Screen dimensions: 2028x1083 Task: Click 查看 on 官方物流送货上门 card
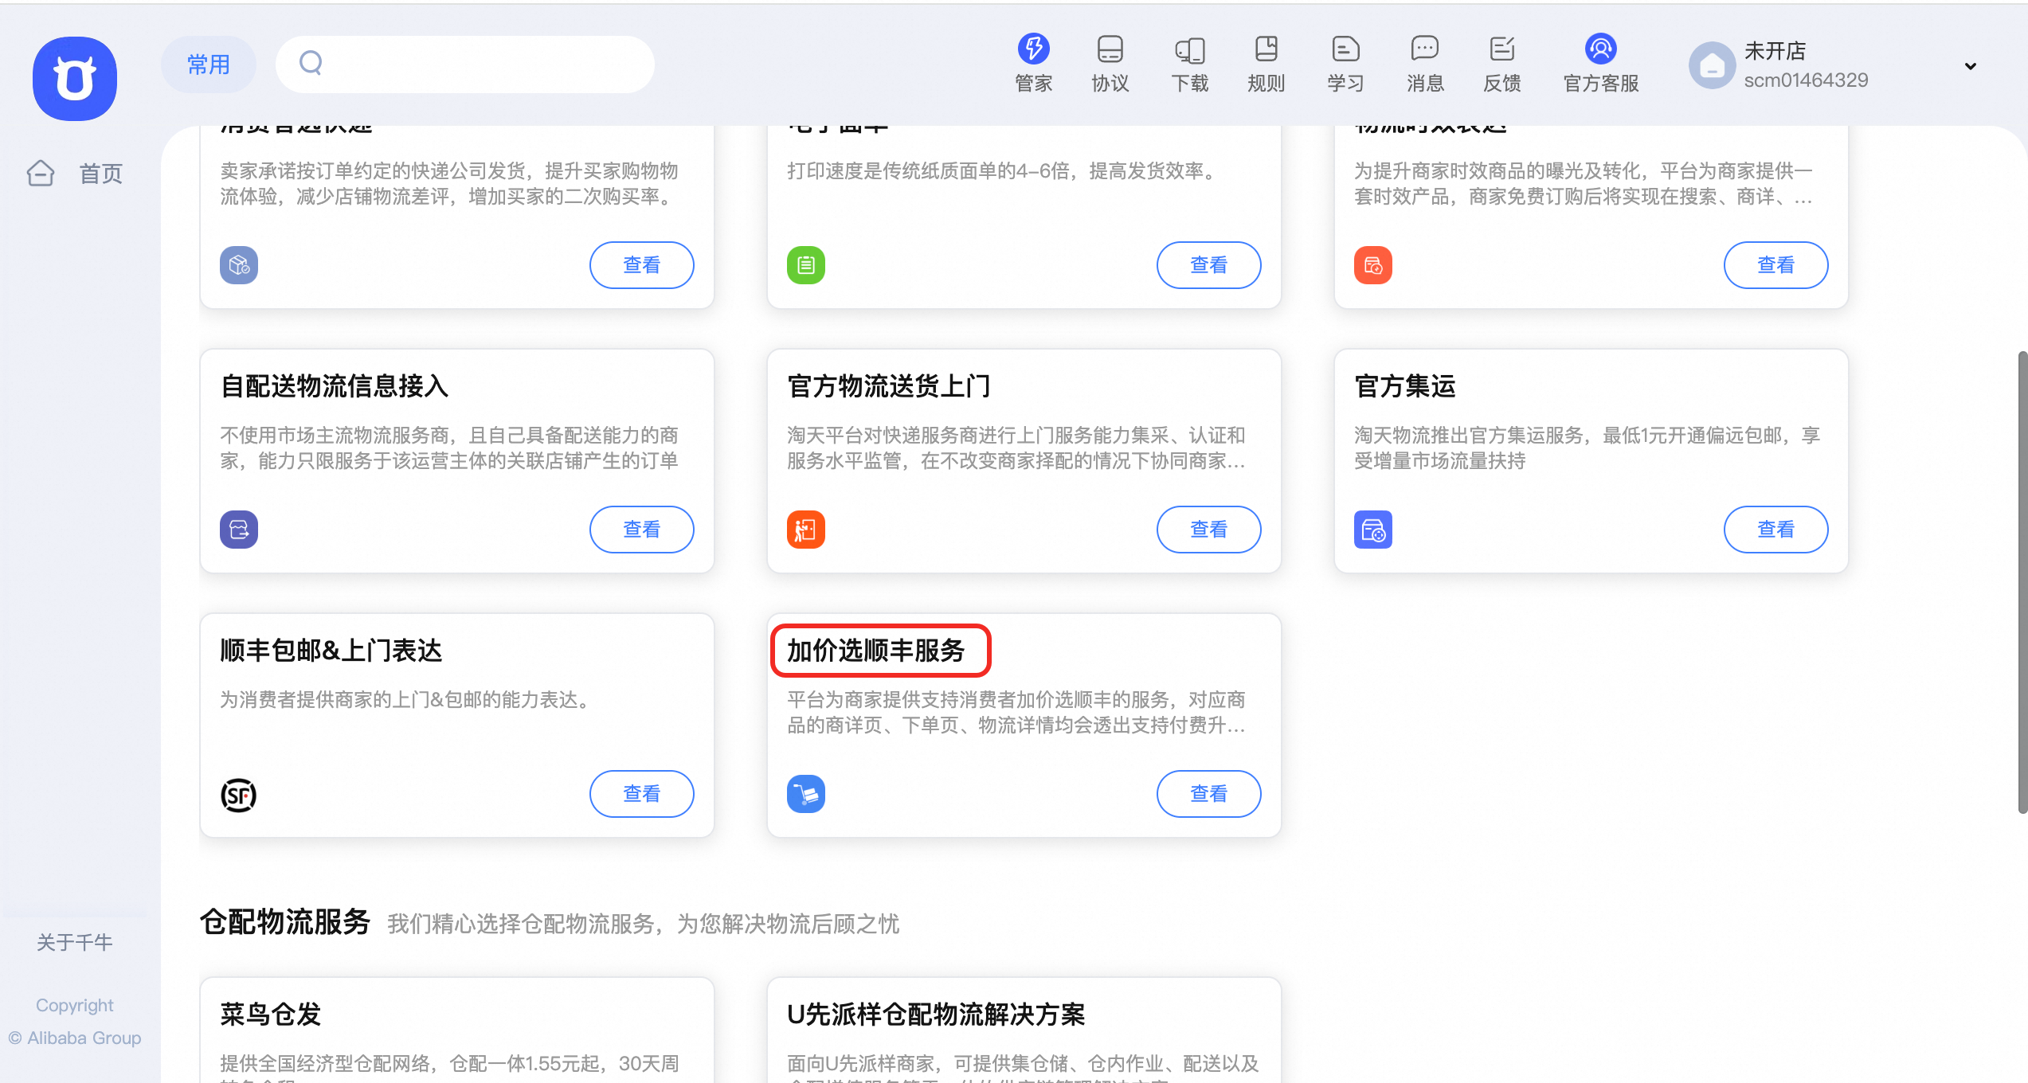pos(1208,530)
